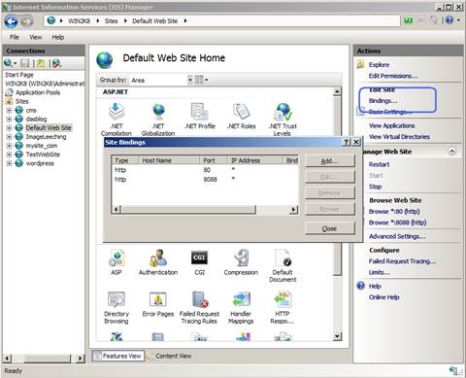466x378 pixels.
Task: Click the Save icon in Connections toolbar
Action: (25, 63)
